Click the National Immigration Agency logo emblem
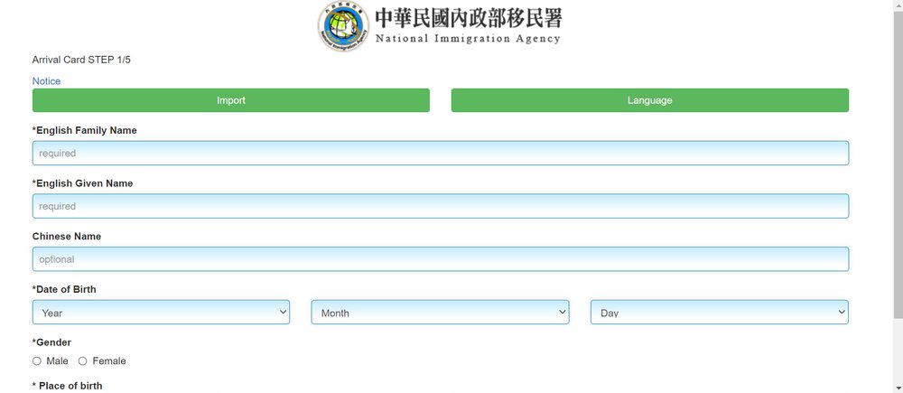Image resolution: width=903 pixels, height=393 pixels. tap(343, 26)
